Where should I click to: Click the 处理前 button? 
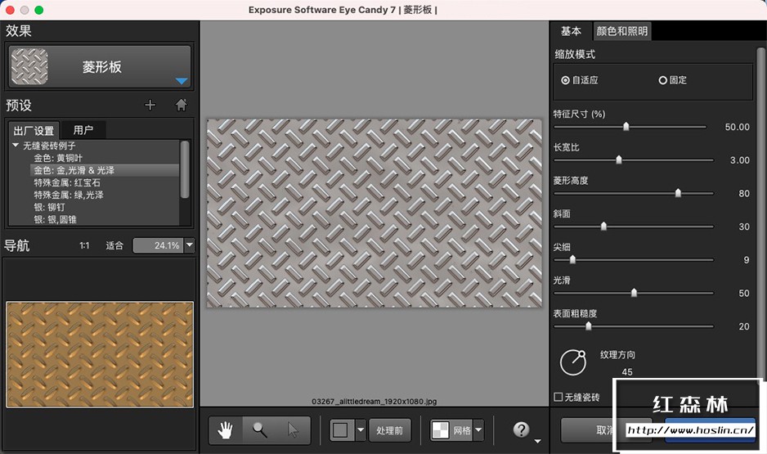tap(389, 430)
